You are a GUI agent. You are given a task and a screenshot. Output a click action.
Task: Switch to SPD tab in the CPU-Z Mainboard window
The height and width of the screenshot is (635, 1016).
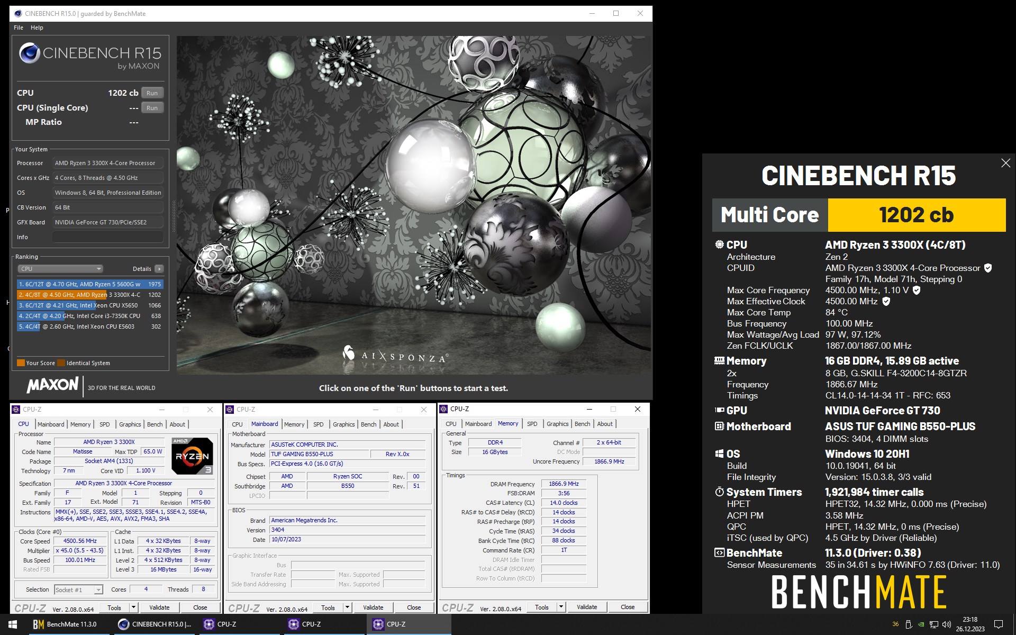click(x=319, y=424)
